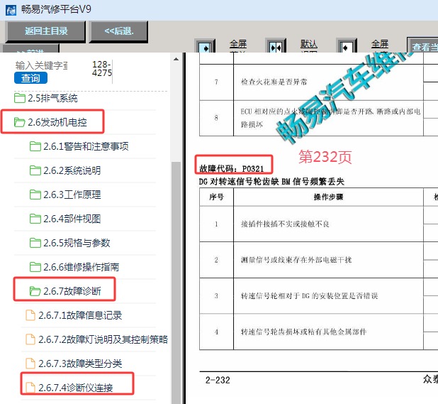This screenshot has width=438, height=404.
Task: Click the tree panel scrollbar thumb
Action: tap(176, 283)
